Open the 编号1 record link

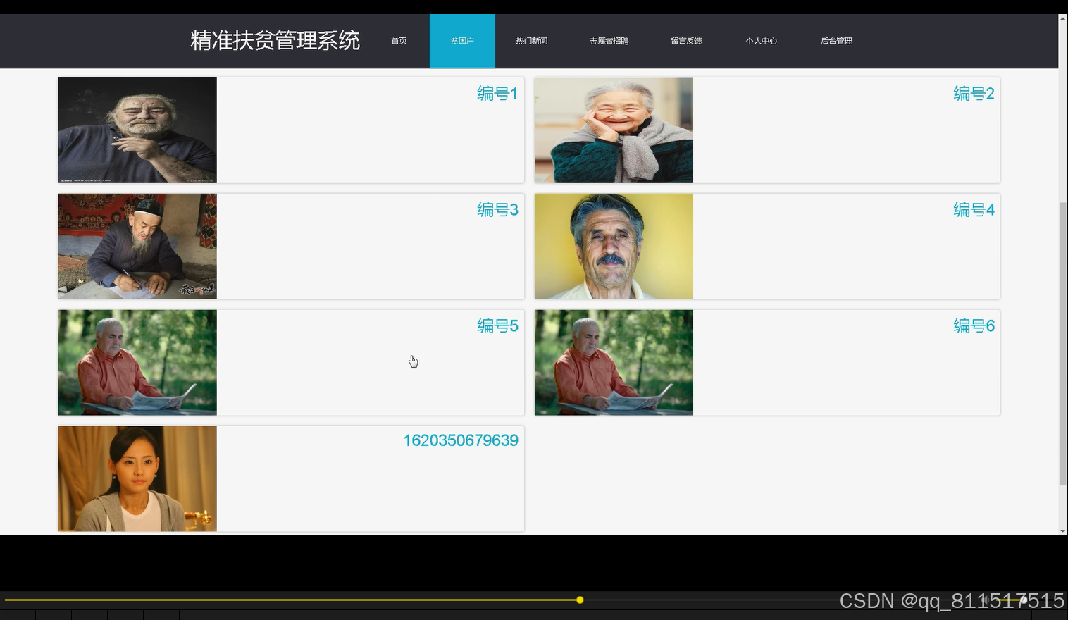497,93
